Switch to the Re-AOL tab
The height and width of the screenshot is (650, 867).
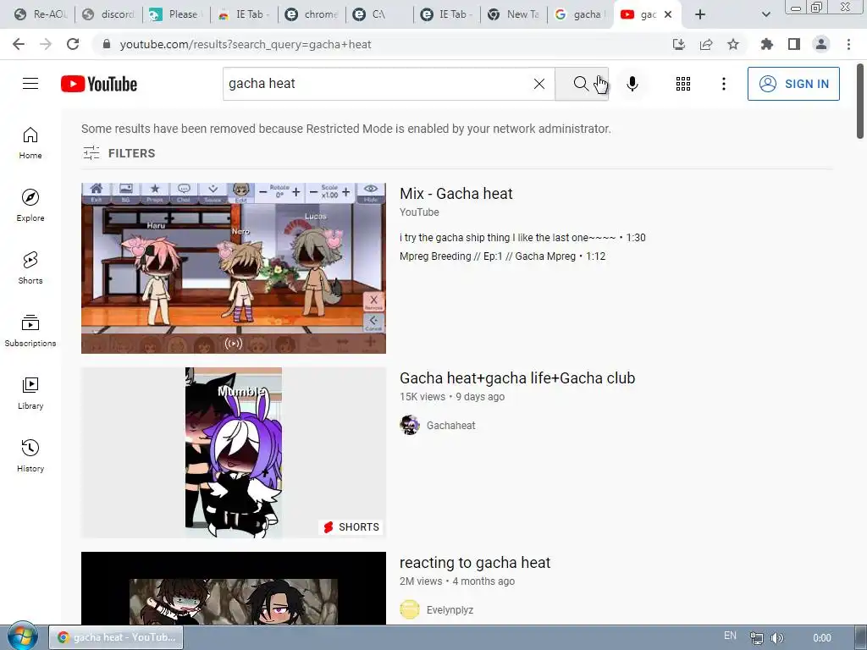pyautogui.click(x=41, y=14)
